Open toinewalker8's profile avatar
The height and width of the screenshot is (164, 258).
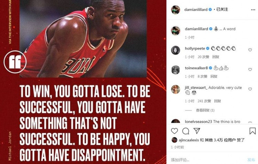175,70
